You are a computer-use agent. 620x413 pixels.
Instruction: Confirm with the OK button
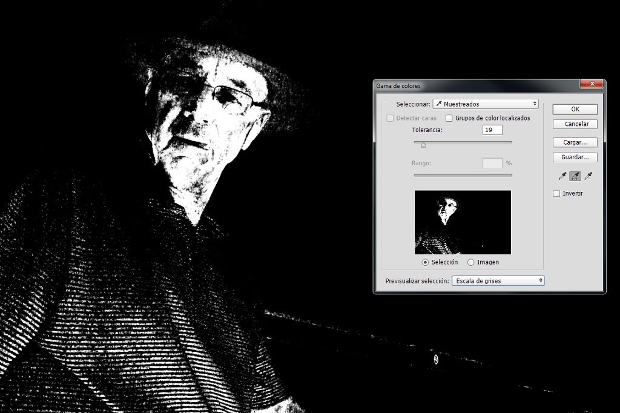pyautogui.click(x=575, y=109)
